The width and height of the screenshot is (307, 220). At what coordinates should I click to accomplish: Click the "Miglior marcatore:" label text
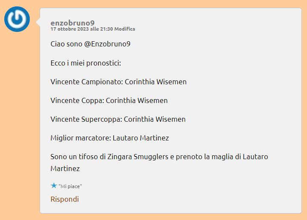[x=80, y=138]
